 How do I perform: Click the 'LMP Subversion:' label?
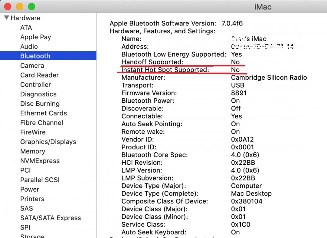(147, 178)
